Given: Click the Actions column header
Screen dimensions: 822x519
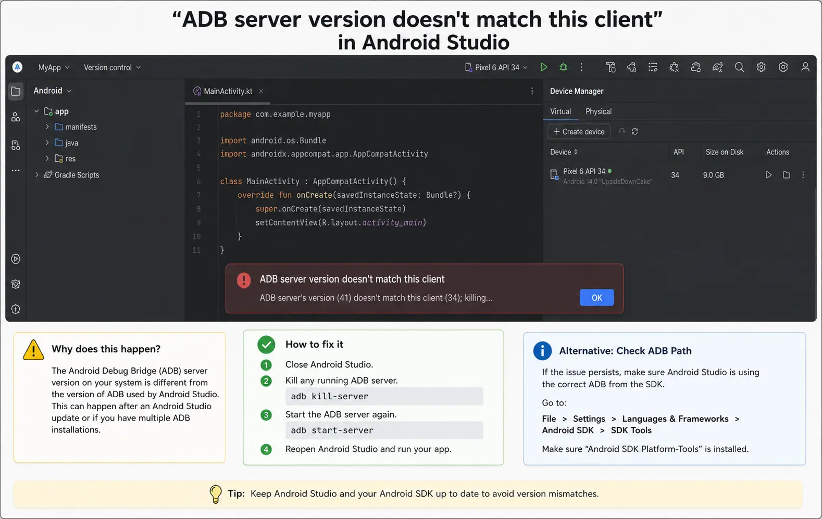Looking at the screenshot, I should (777, 152).
